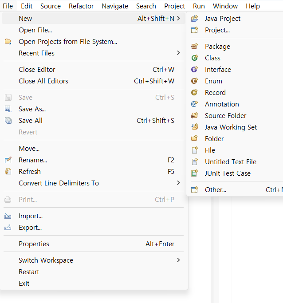
Task: Click the Rename pencil icon
Action: pyautogui.click(x=8, y=160)
